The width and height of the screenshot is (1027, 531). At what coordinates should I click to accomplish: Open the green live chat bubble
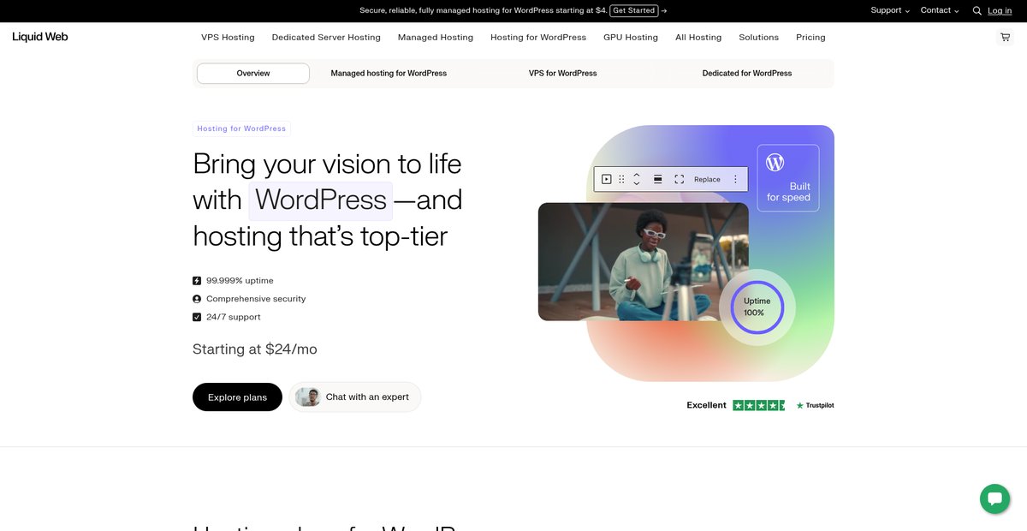click(x=994, y=498)
